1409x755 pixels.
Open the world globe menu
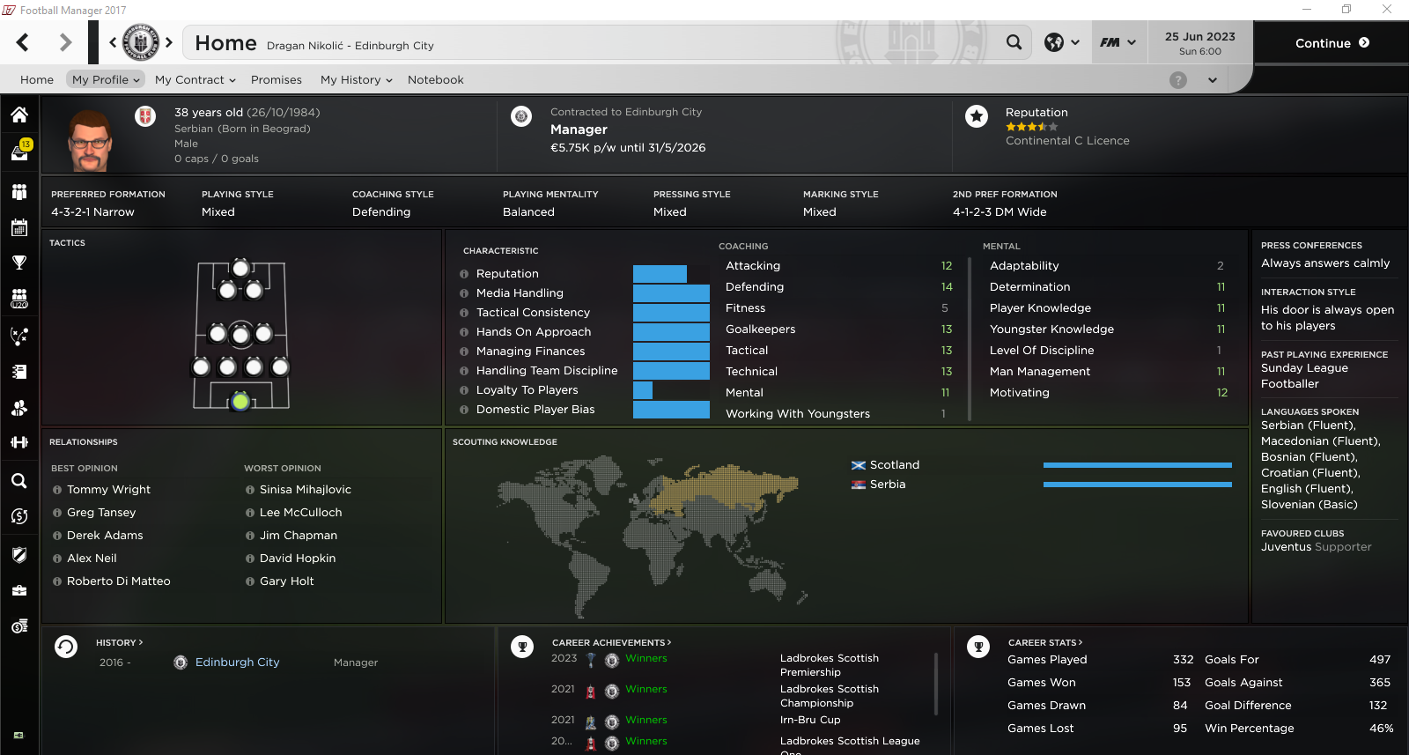(1061, 42)
